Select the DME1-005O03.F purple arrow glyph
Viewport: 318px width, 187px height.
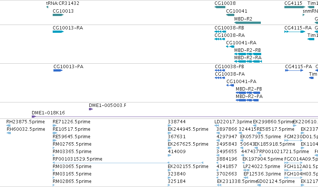click(91, 109)
